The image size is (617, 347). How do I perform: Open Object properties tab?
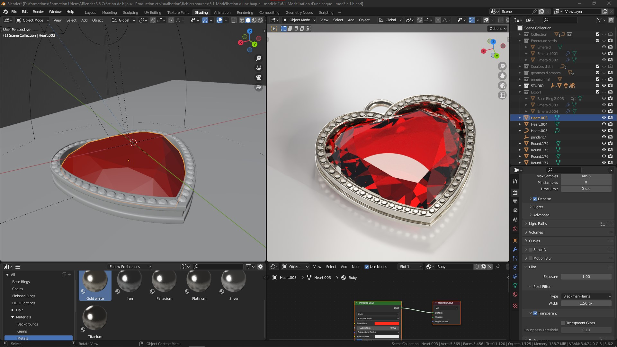515,240
